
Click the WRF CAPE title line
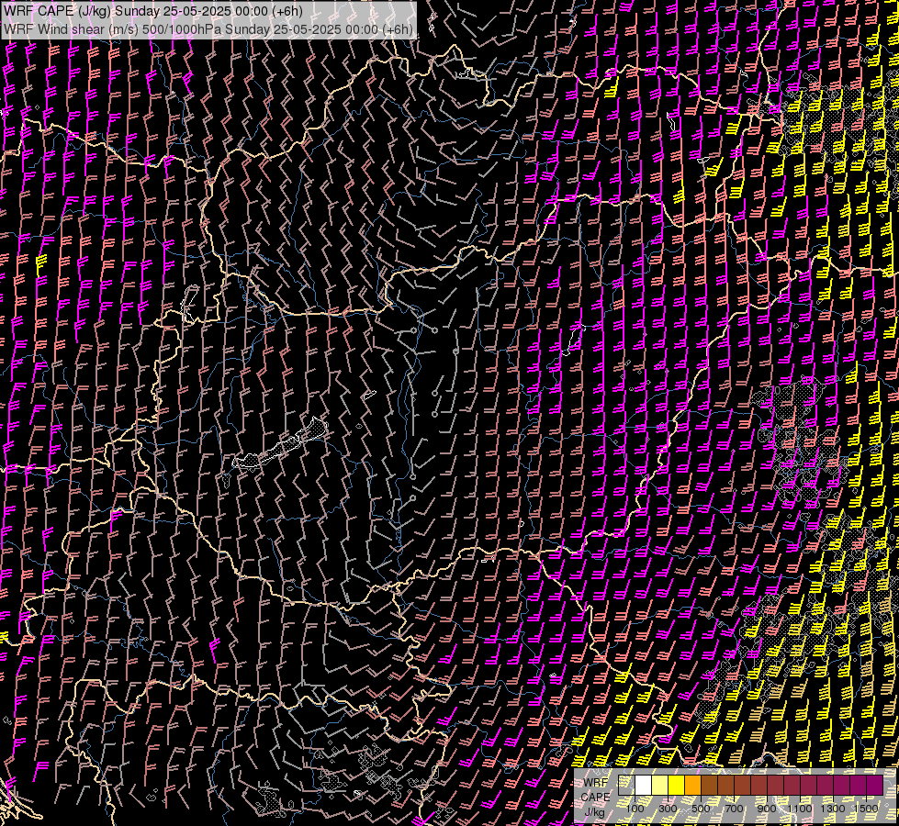point(153,11)
